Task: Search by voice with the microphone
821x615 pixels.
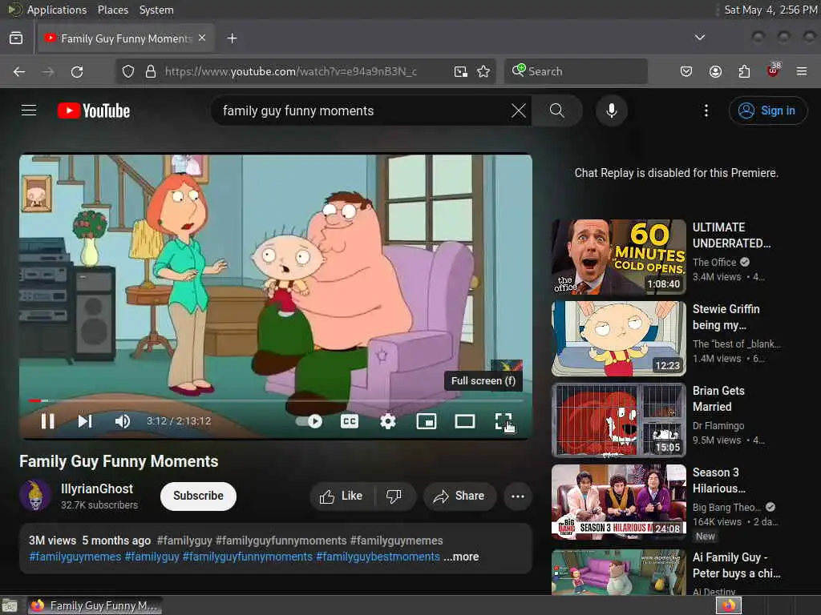Action: tap(611, 111)
